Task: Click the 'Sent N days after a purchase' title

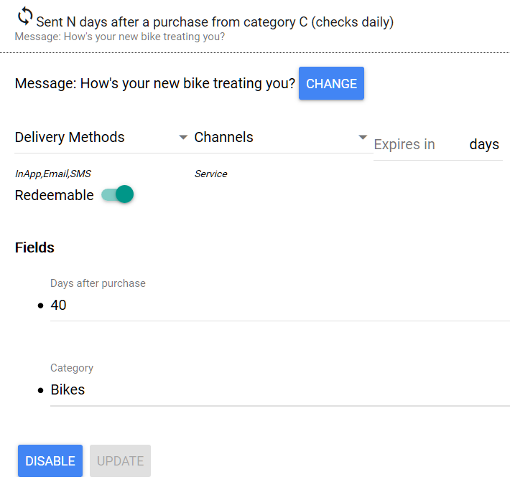Action: click(x=215, y=22)
